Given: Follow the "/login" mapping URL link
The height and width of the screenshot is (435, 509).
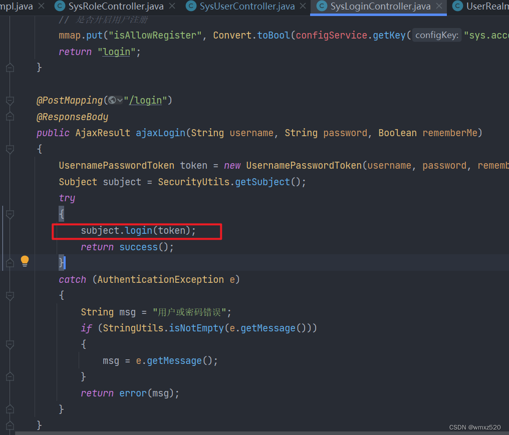Looking at the screenshot, I should pos(145,100).
